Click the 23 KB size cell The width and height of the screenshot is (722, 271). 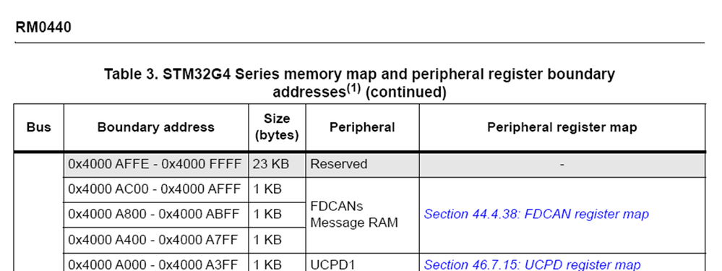[277, 164]
